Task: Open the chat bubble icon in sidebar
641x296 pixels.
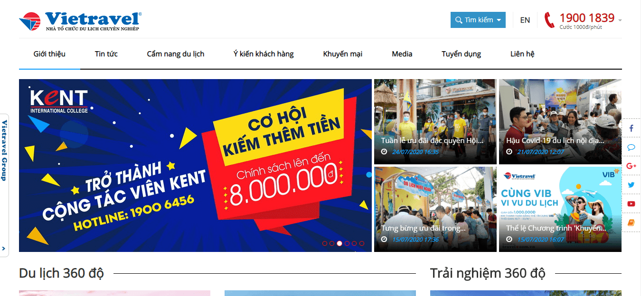Action: (631, 147)
